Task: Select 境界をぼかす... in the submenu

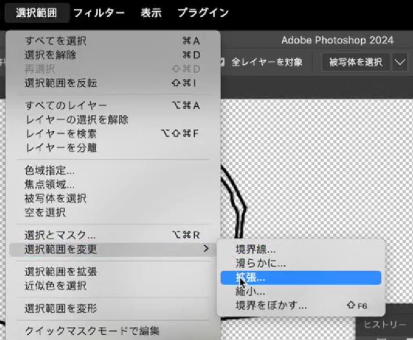Action: pos(301,305)
